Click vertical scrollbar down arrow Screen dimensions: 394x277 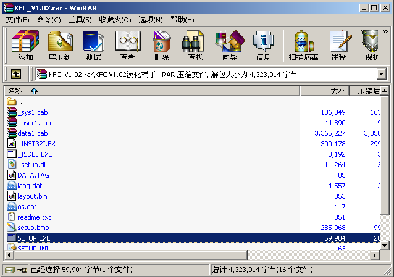coord(385,246)
